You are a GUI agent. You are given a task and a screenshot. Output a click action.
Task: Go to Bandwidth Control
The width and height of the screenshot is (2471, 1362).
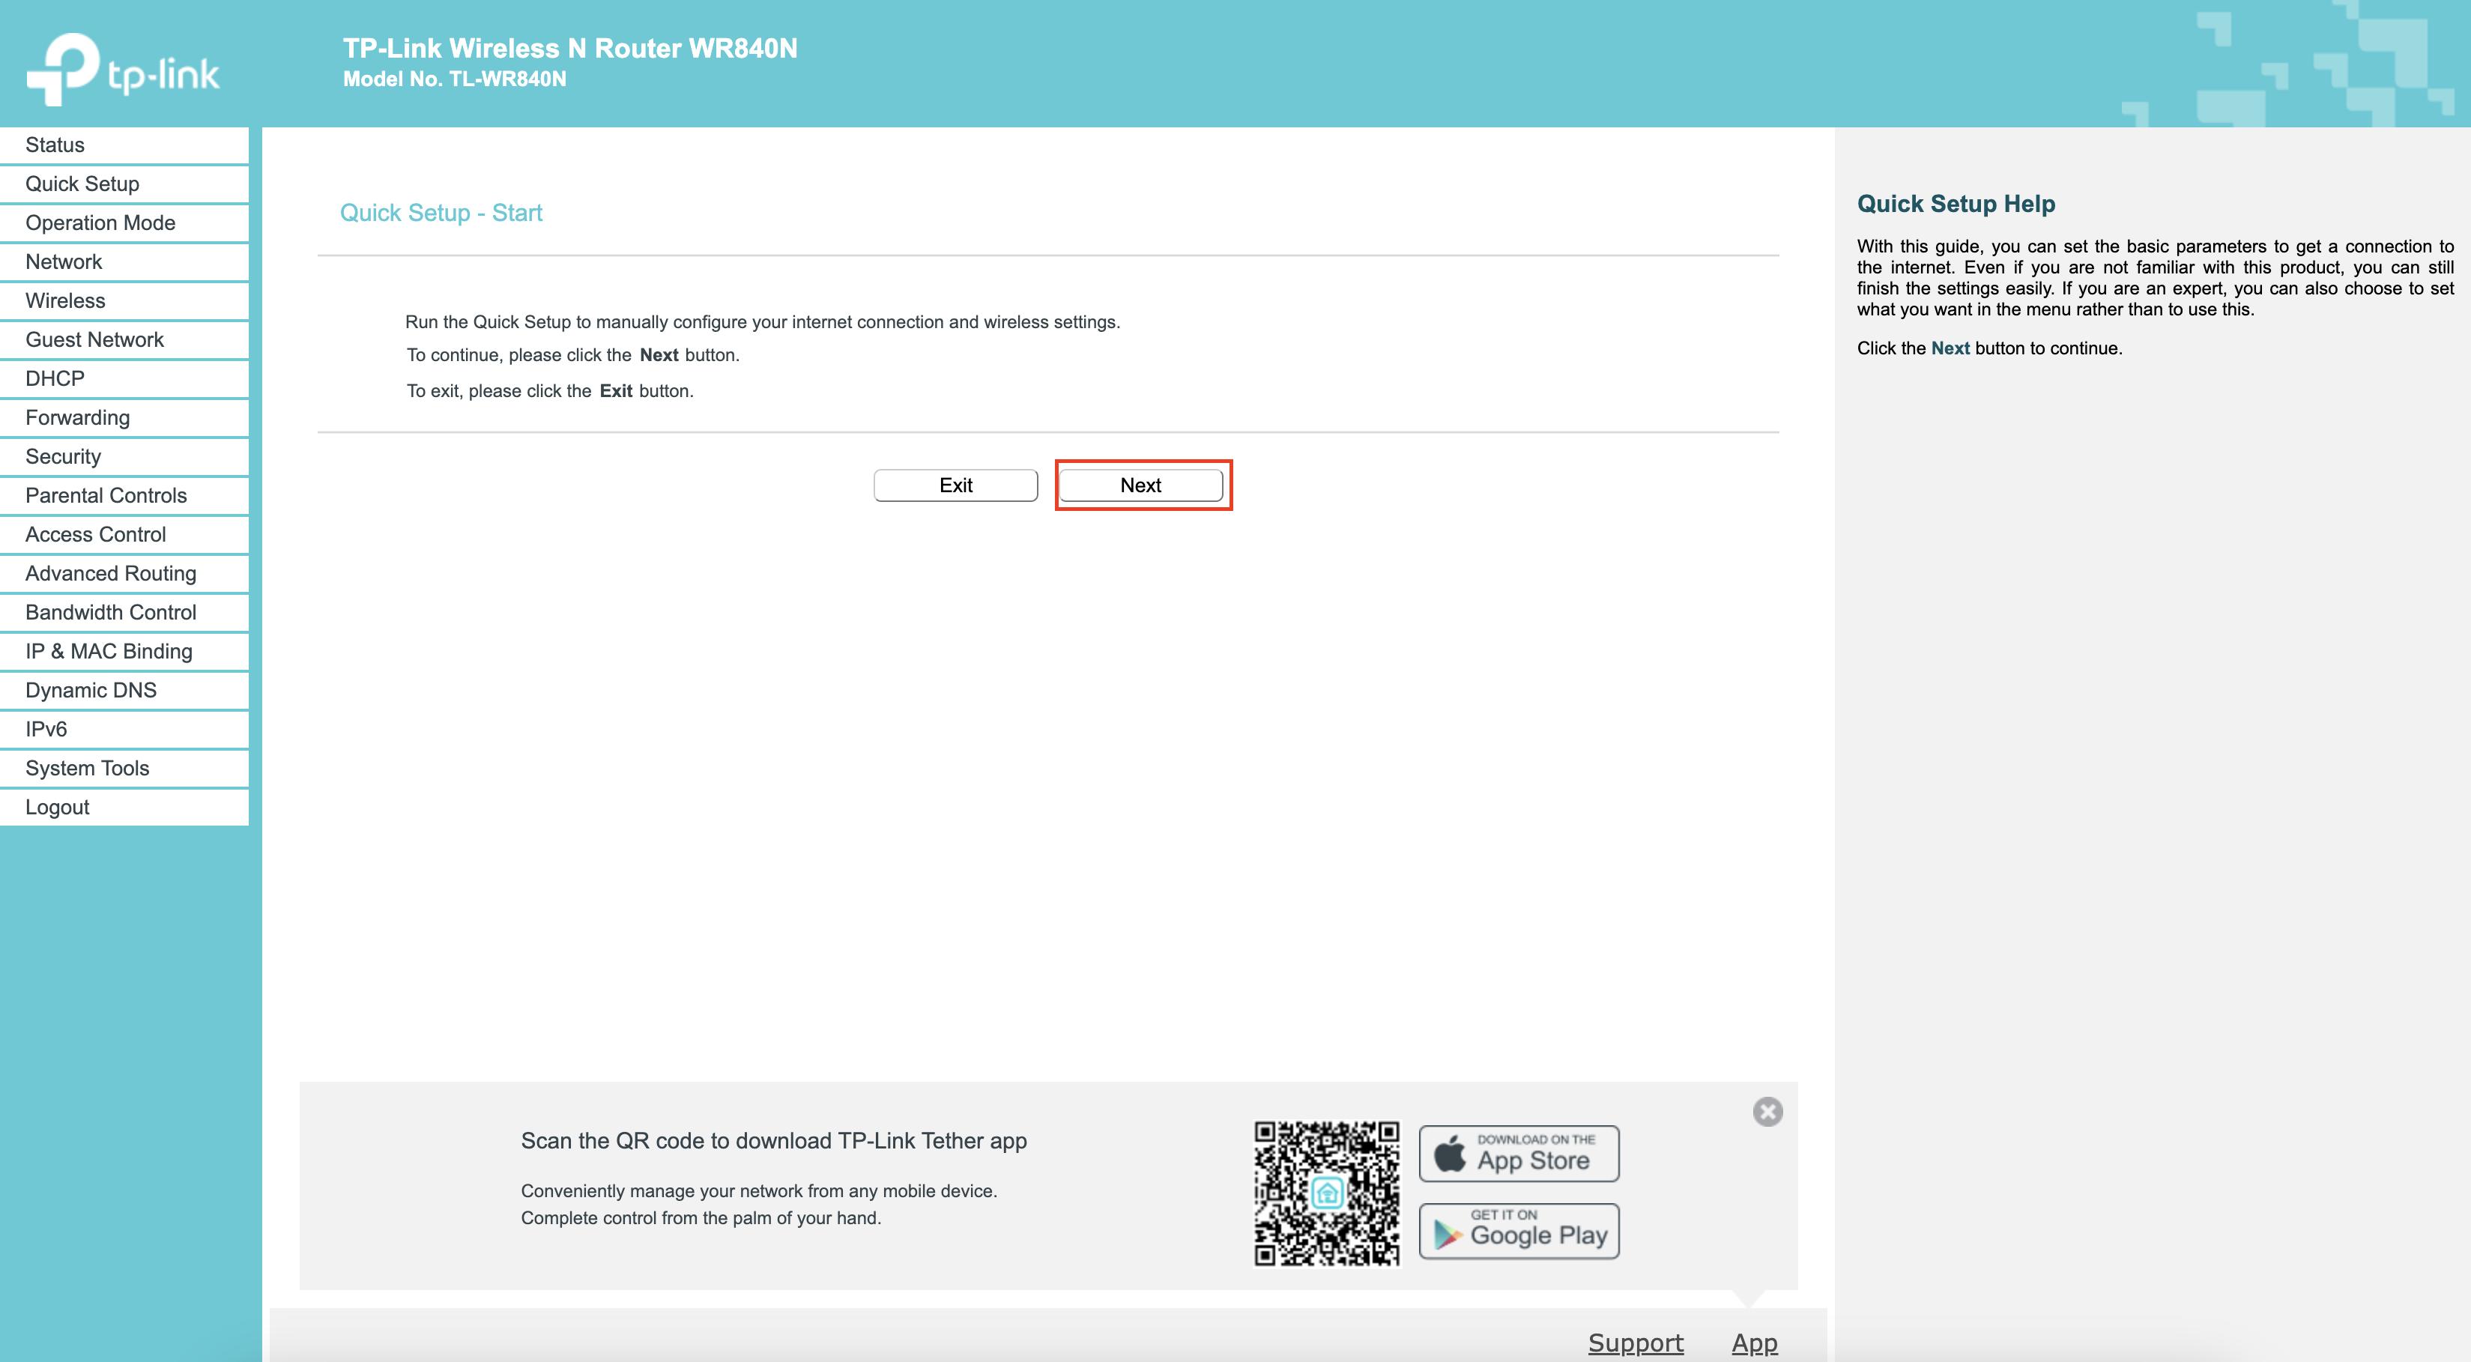coord(124,613)
